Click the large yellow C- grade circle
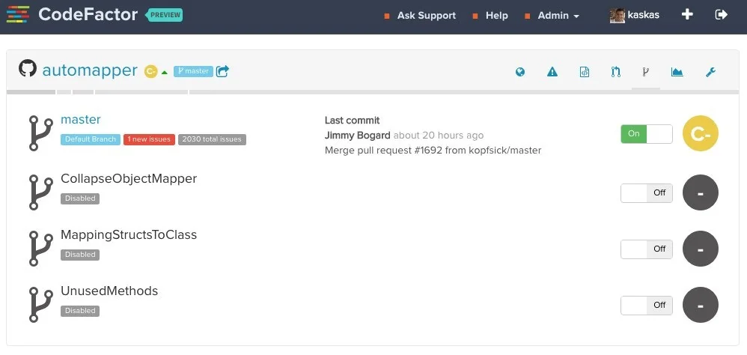This screenshot has height=355, width=747. click(x=701, y=134)
